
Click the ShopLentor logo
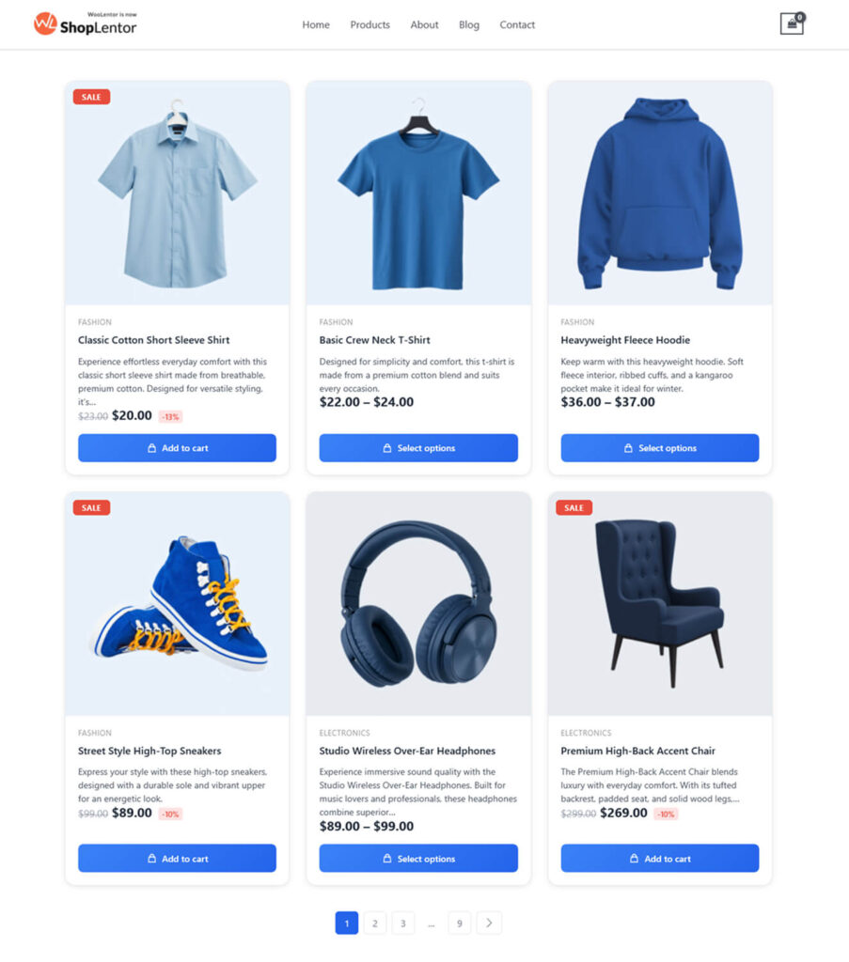[86, 23]
